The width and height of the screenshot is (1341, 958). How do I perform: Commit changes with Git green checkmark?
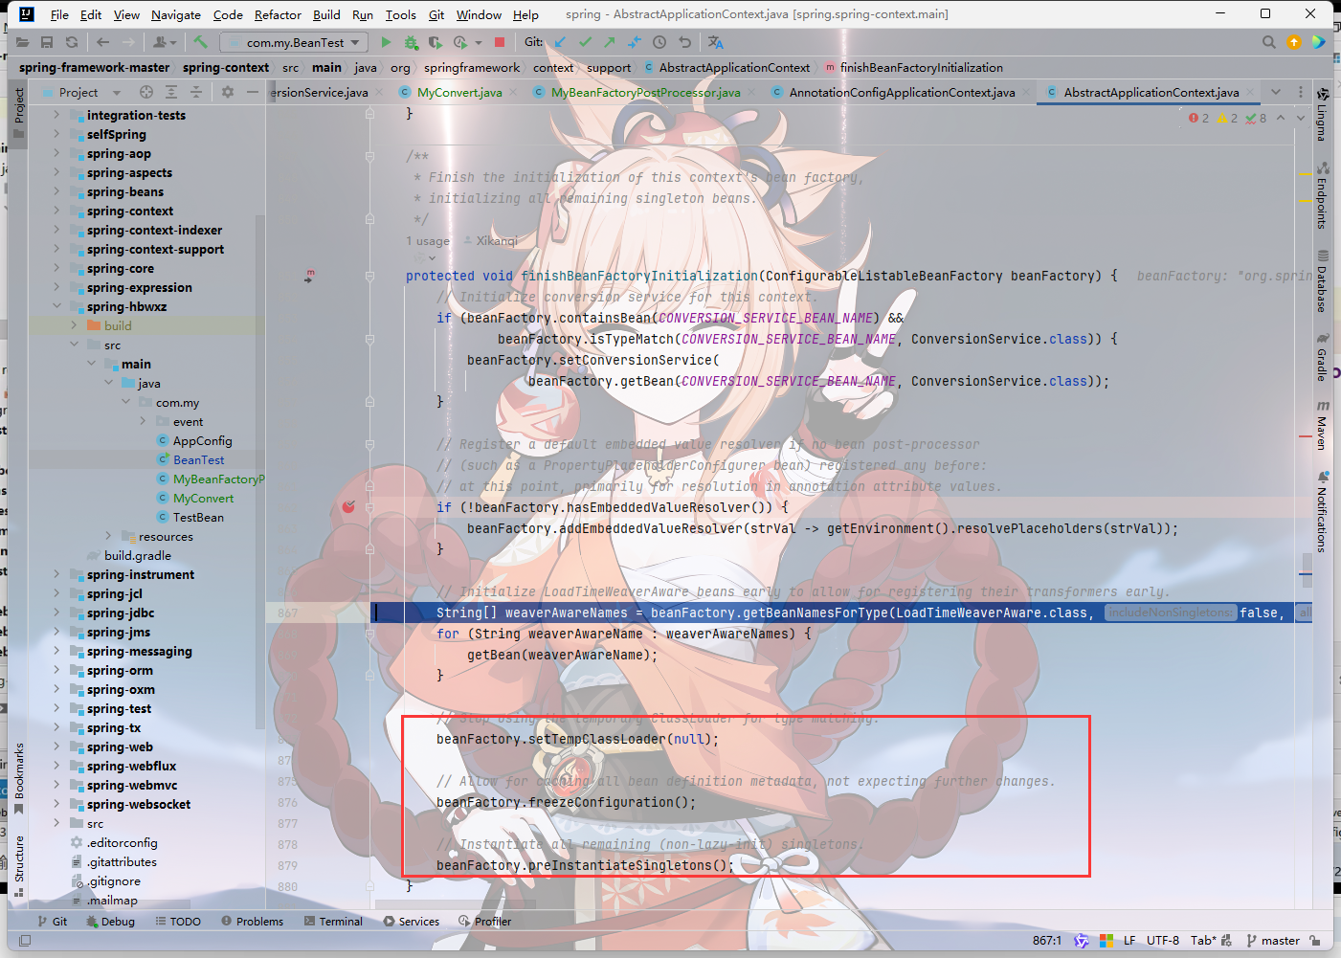(585, 42)
